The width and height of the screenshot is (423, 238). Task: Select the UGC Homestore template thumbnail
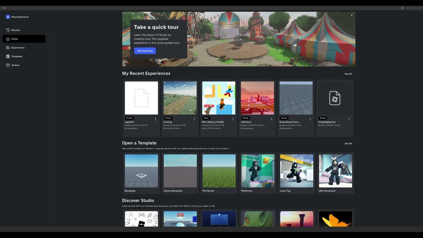click(x=335, y=171)
